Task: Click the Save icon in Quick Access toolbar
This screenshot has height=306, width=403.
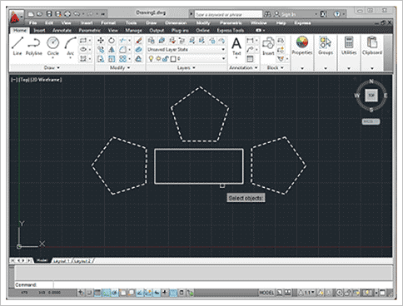Action: (49, 14)
